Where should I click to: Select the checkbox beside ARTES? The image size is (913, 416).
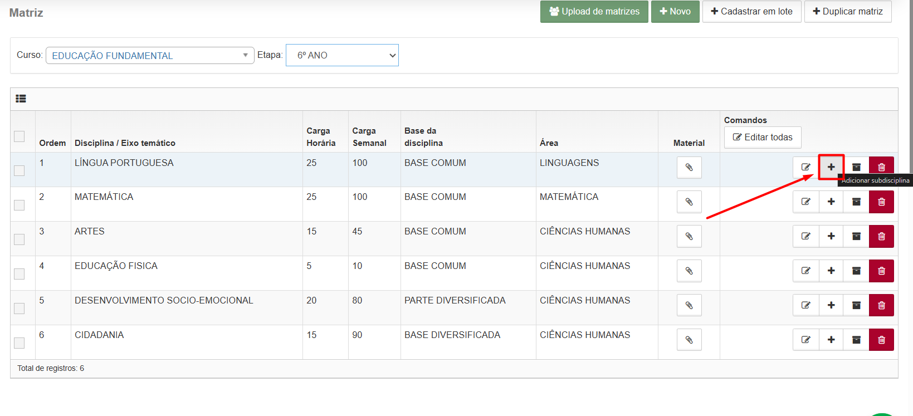19,239
